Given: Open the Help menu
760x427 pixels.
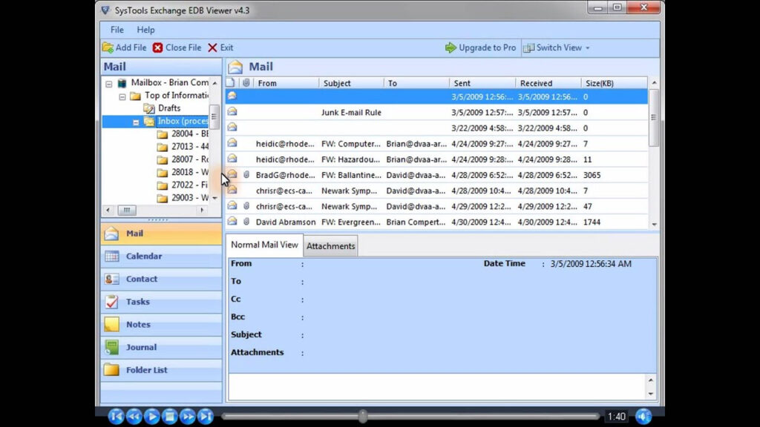Looking at the screenshot, I should pos(145,30).
